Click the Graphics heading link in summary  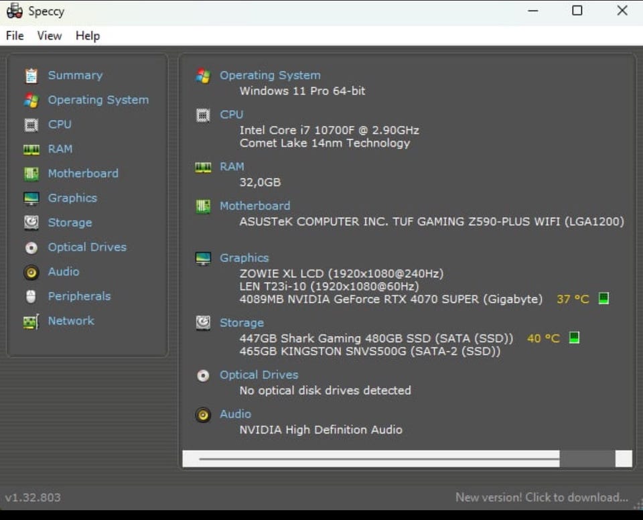[244, 258]
